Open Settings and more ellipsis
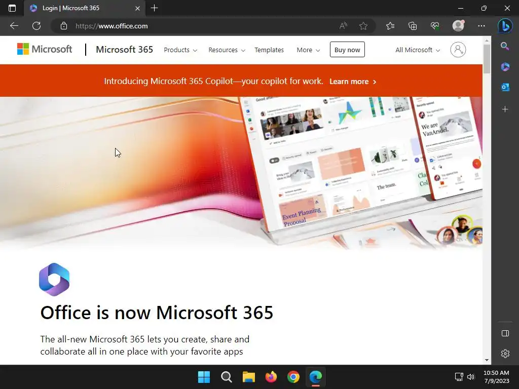 click(481, 26)
